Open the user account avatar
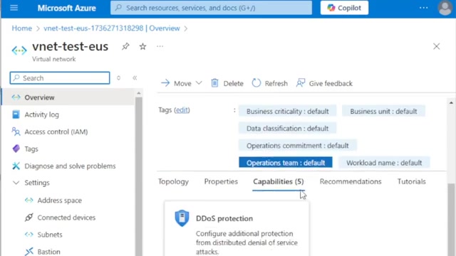The width and height of the screenshot is (456, 256). tap(445, 8)
